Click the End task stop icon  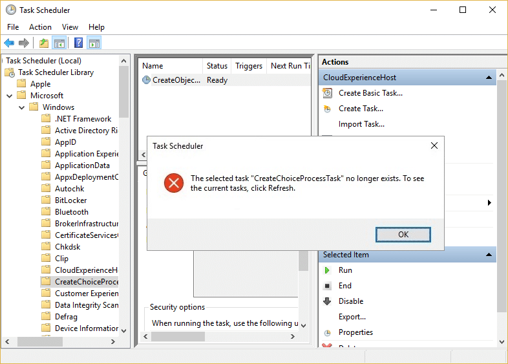pyautogui.click(x=327, y=286)
